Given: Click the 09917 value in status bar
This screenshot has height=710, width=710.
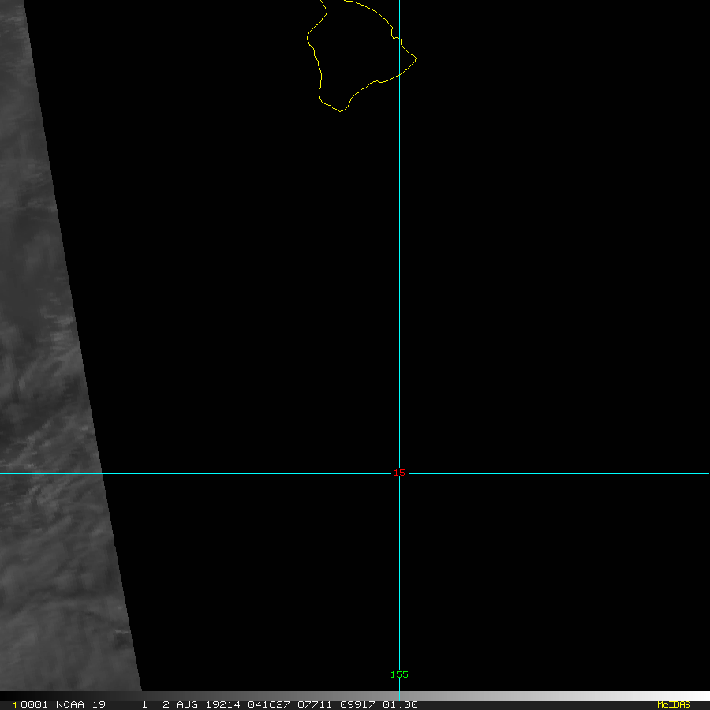Looking at the screenshot, I should click(355, 704).
